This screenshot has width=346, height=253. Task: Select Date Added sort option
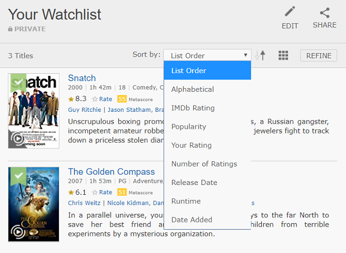coord(192,220)
